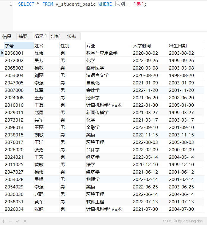Select cell with student ID 2058001
Viewport: 207px width, 225px height.
tap(19, 53)
